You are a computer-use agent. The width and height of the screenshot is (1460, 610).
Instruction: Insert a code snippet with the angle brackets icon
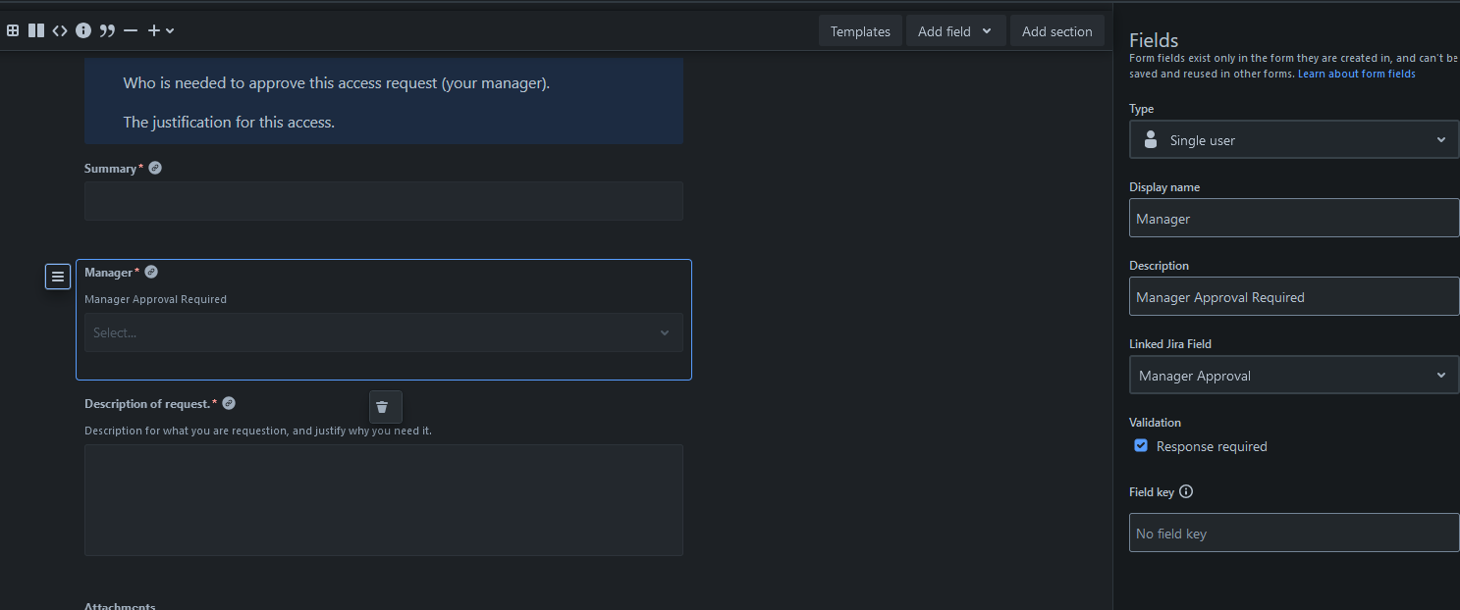[60, 30]
